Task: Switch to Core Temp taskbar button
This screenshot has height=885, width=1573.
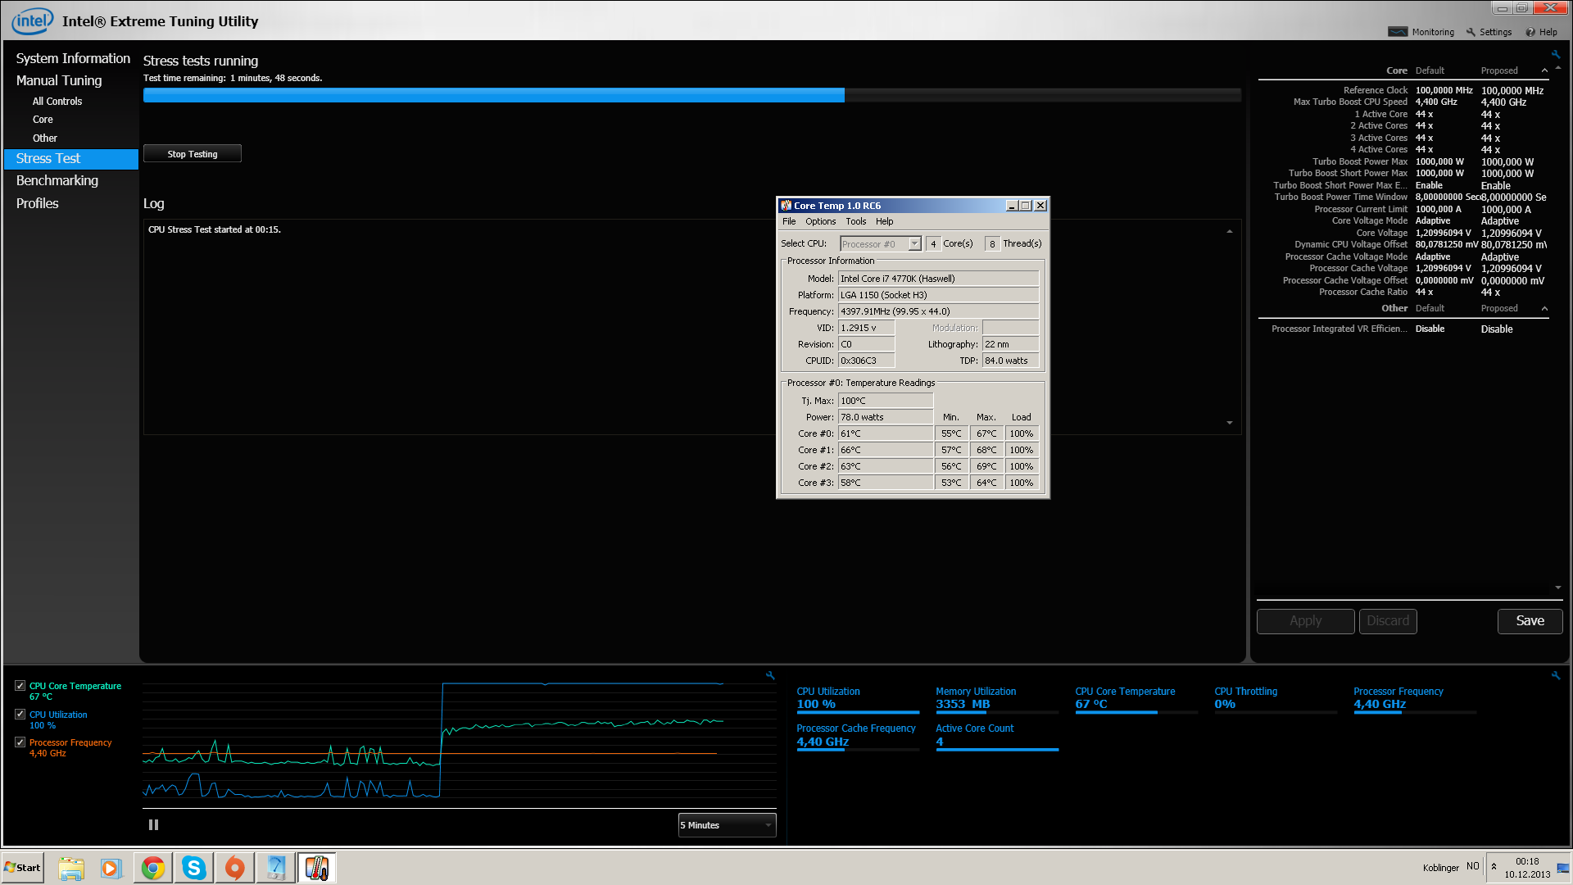Action: [x=316, y=868]
